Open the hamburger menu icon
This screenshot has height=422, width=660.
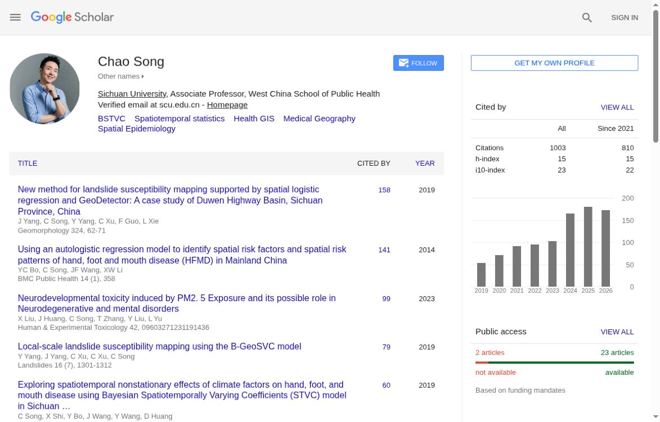click(x=15, y=17)
